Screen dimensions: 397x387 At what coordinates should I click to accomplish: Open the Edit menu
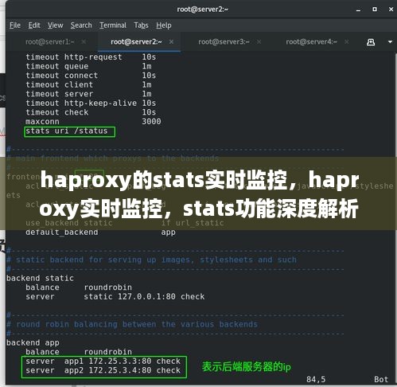pos(34,25)
